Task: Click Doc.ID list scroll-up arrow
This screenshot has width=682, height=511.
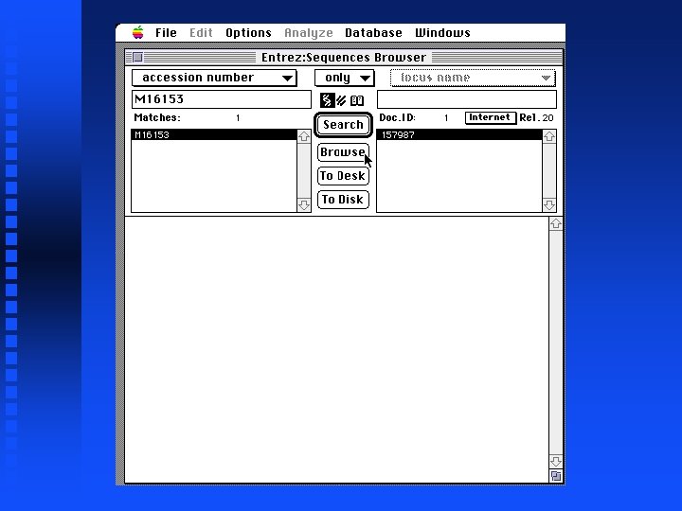Action: [548, 136]
